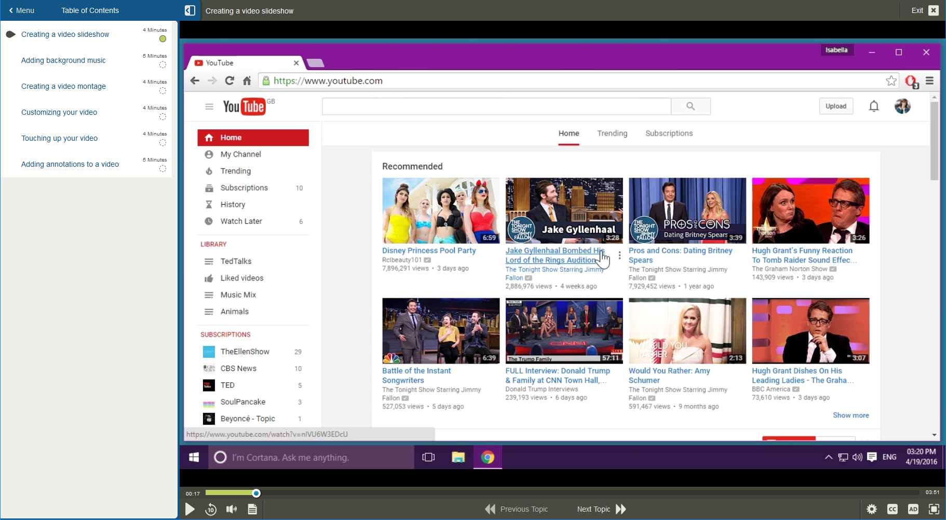The height and width of the screenshot is (520, 946).
Task: Switch to the Trending tab on YouTube
Action: [612, 134]
